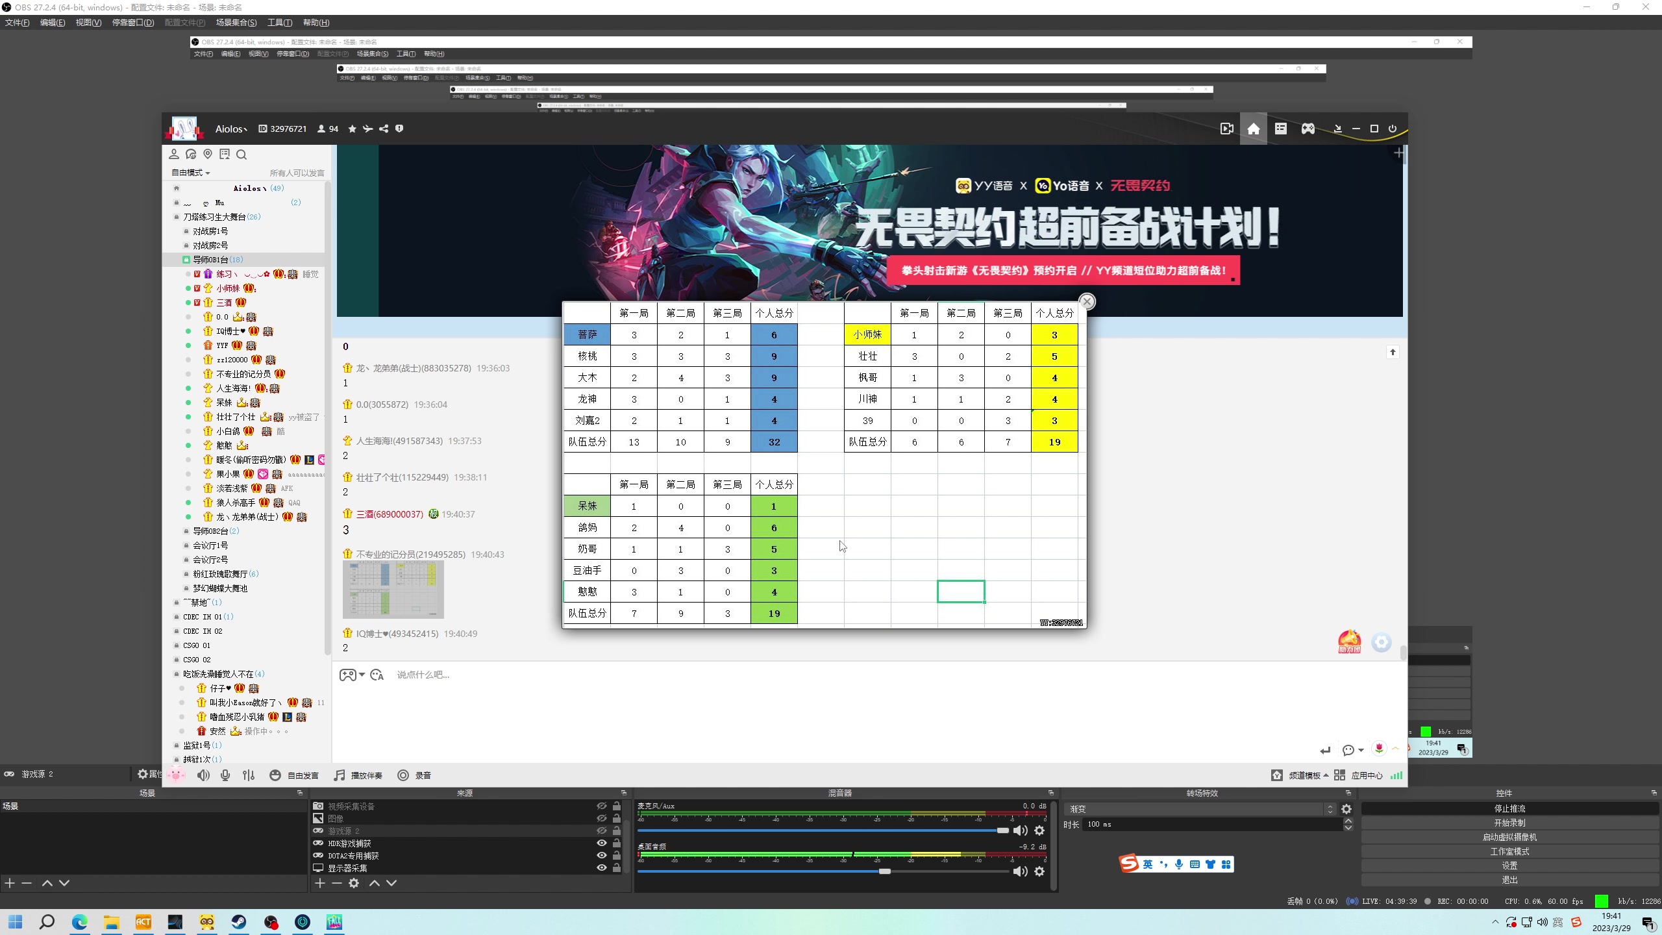Screen dimensions: 1662x935
Task: Click the user profile icon above the channel list
Action: pyautogui.click(x=174, y=154)
